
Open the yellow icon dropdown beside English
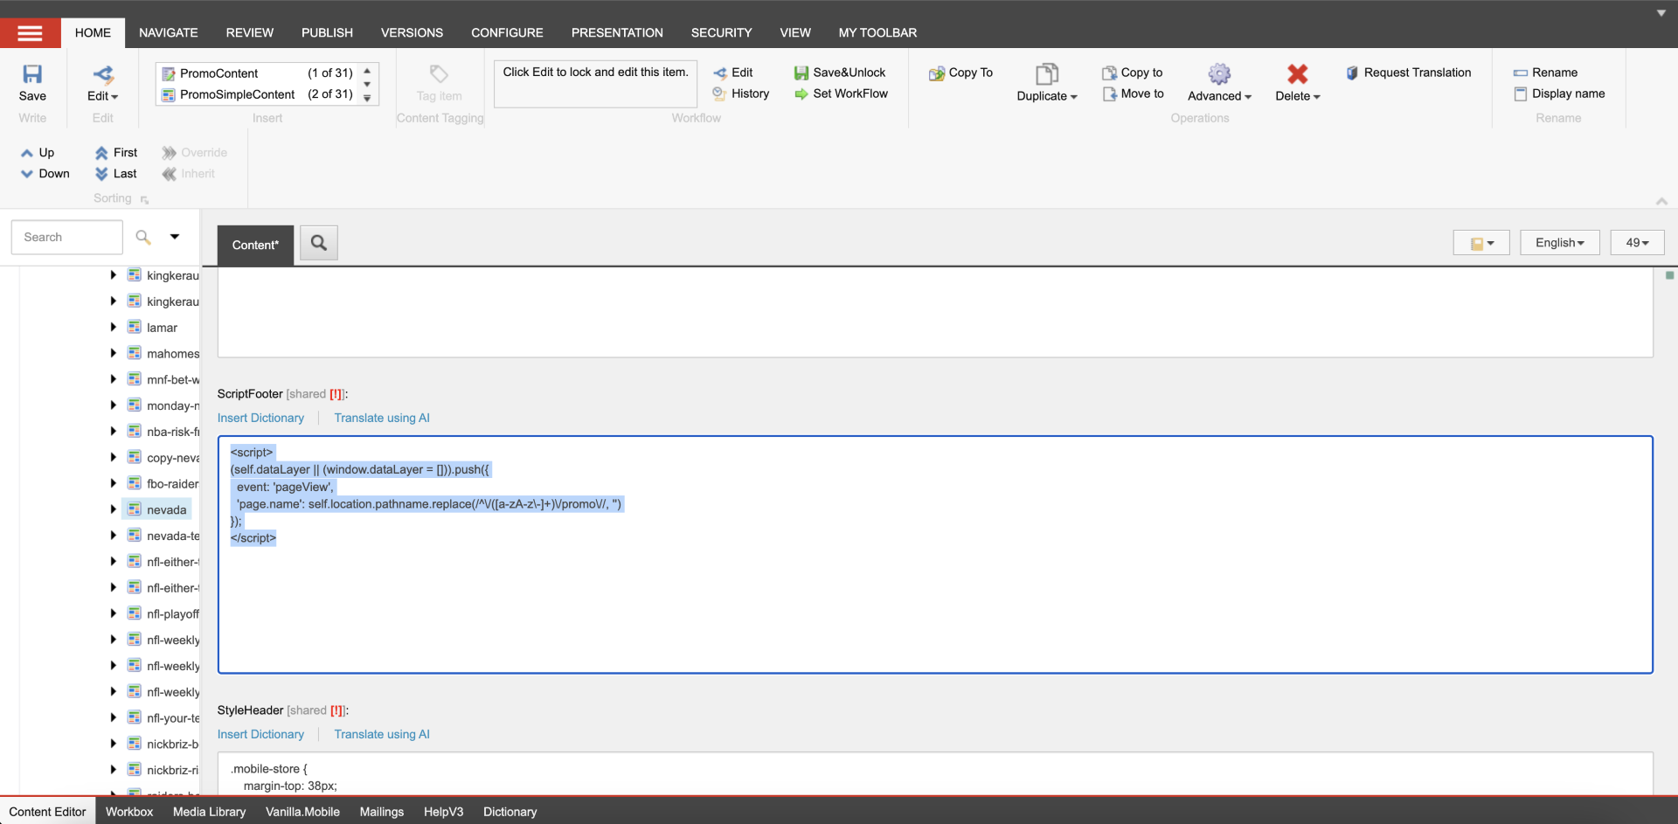(x=1481, y=243)
